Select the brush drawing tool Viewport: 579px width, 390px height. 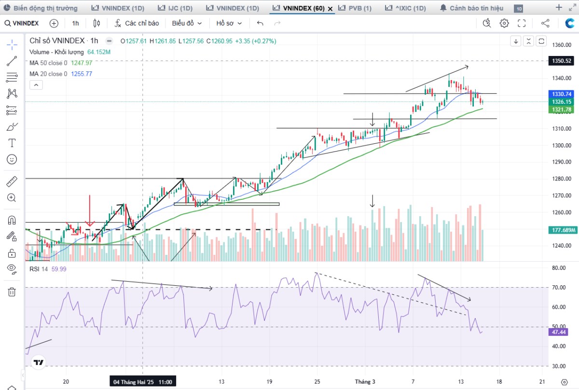[12, 127]
